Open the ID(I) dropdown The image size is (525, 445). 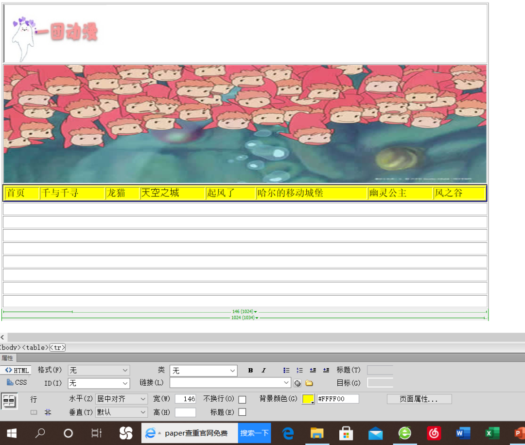coord(99,383)
